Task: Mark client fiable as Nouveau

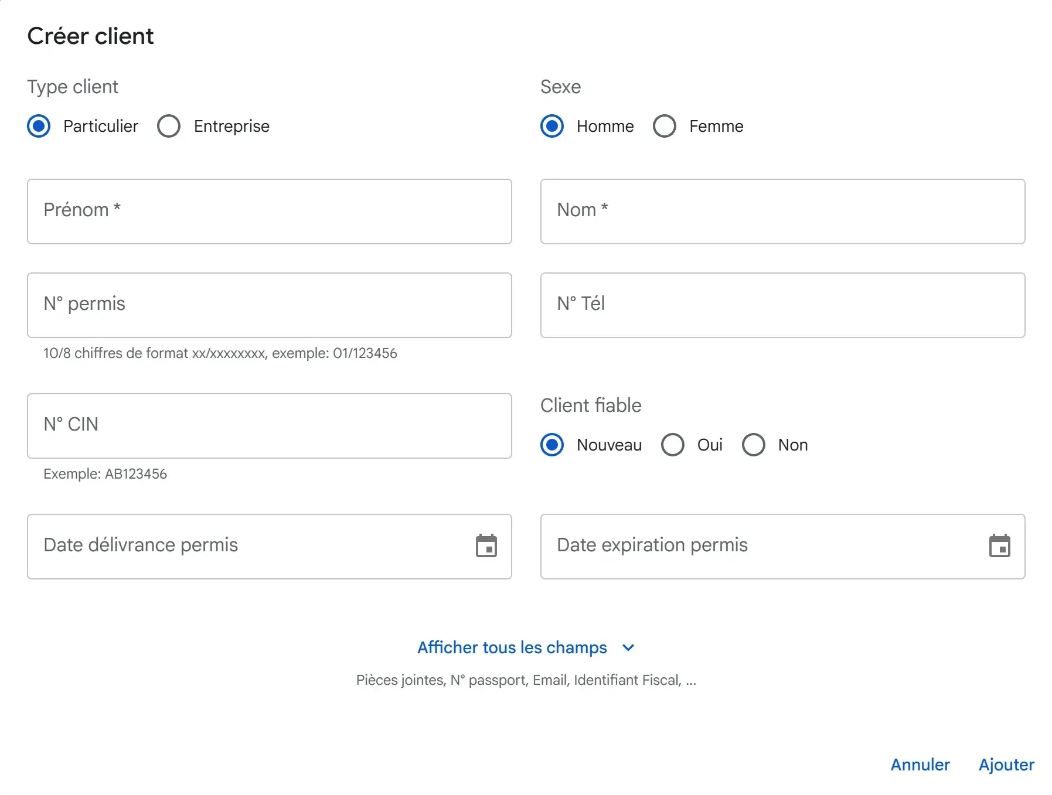Action: point(552,445)
